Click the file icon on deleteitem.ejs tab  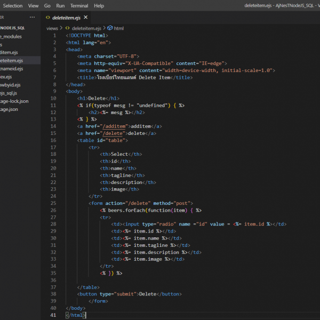point(48,17)
